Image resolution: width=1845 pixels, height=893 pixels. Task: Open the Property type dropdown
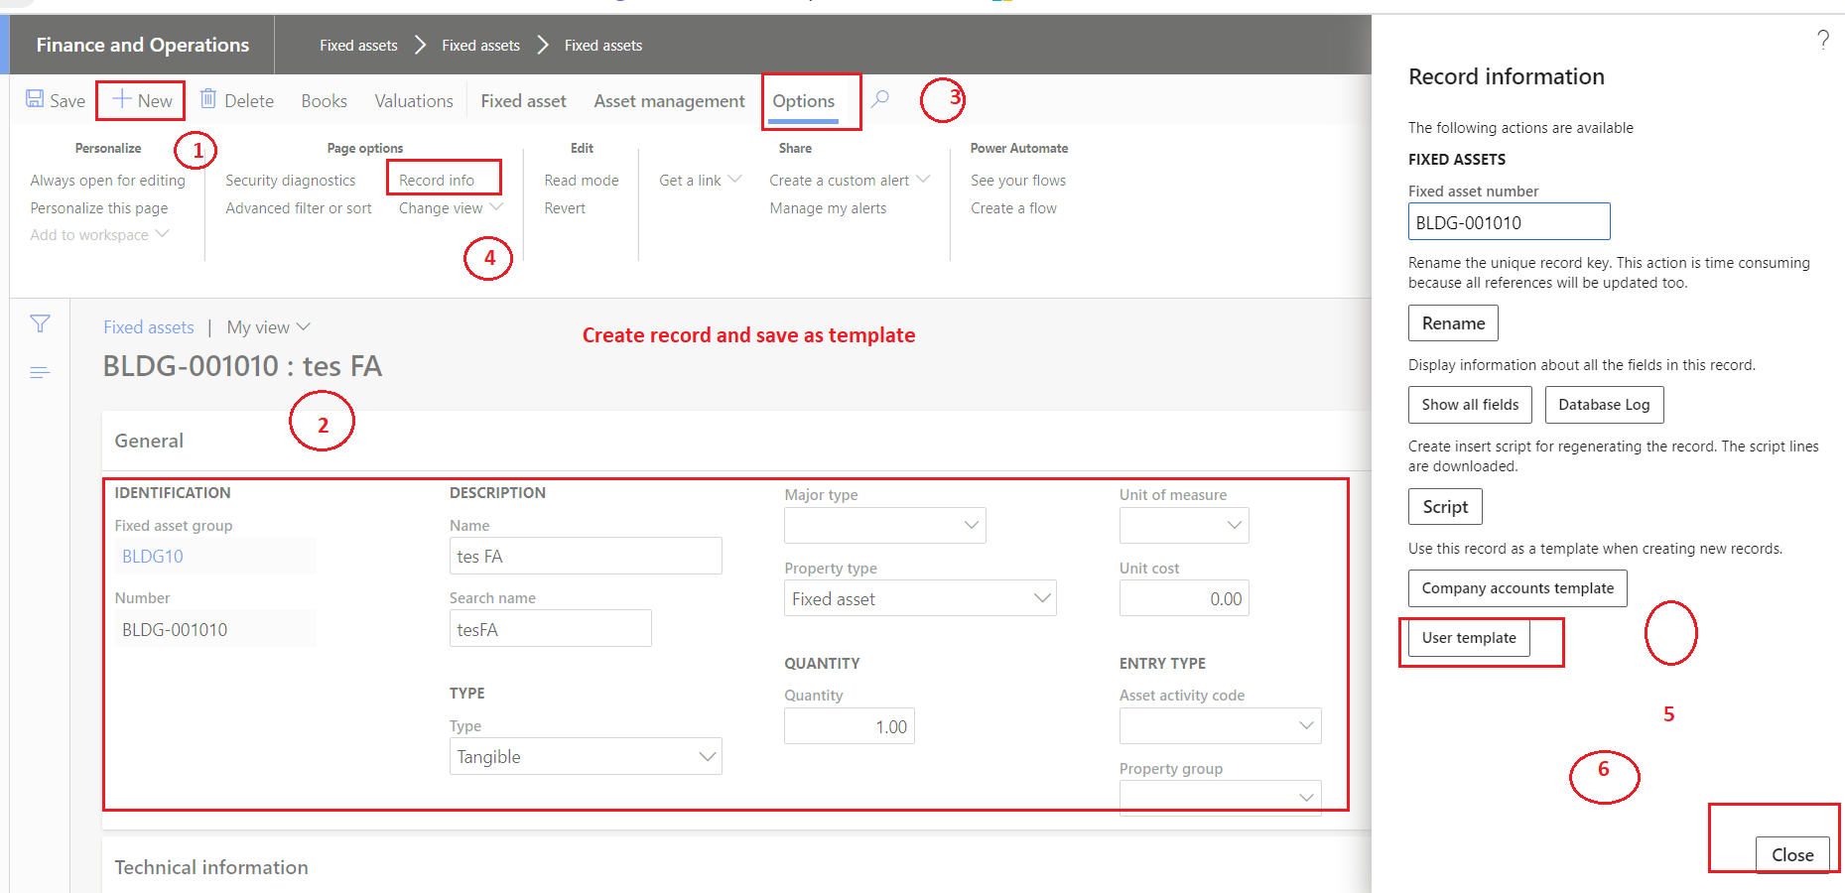coord(1041,597)
